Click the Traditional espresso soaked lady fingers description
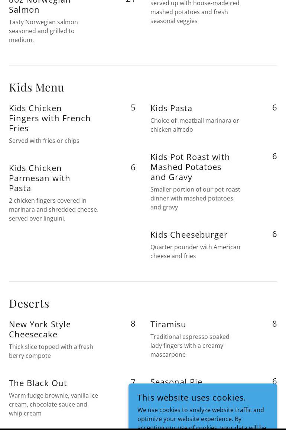Viewport: 286px width, 430px height. [190, 346]
